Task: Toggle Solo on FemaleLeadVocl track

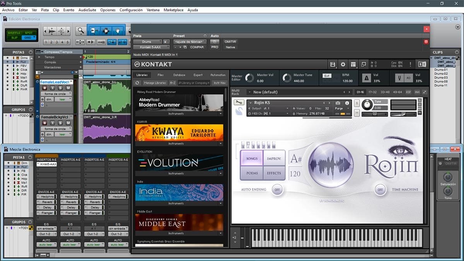Action: click(x=60, y=88)
